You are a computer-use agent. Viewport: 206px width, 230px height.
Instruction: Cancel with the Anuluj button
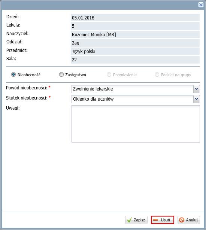click(189, 220)
